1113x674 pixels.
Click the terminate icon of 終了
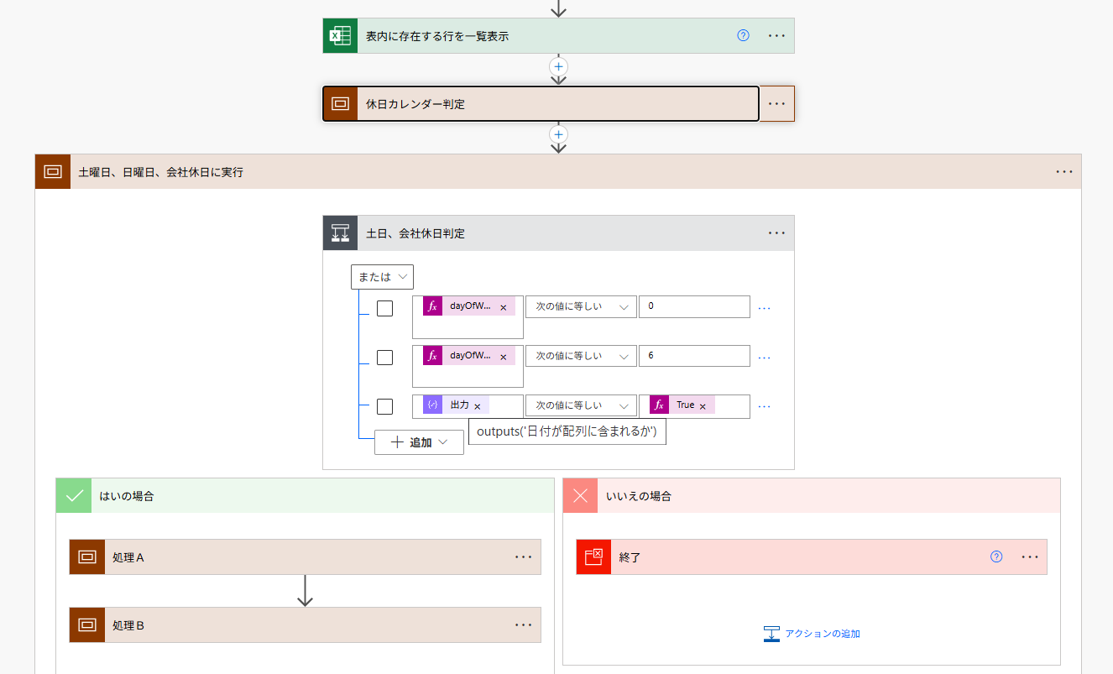coord(593,557)
